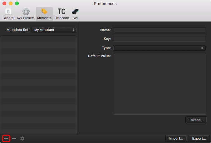Open the gear actions menu
211x143 pixels.
(22, 138)
